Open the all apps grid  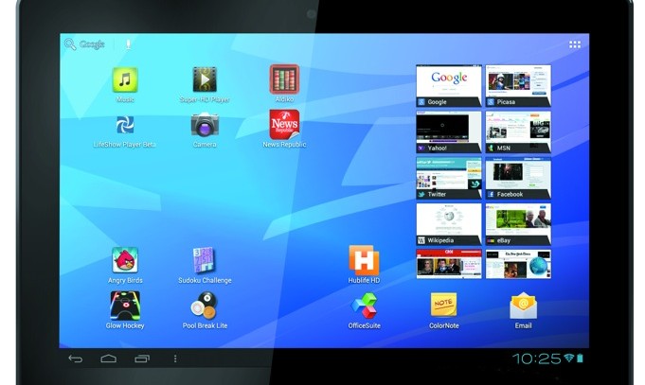coord(575,44)
